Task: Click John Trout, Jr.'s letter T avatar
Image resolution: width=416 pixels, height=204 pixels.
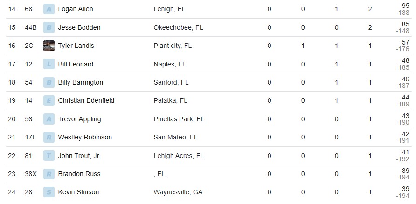Action: click(x=49, y=156)
